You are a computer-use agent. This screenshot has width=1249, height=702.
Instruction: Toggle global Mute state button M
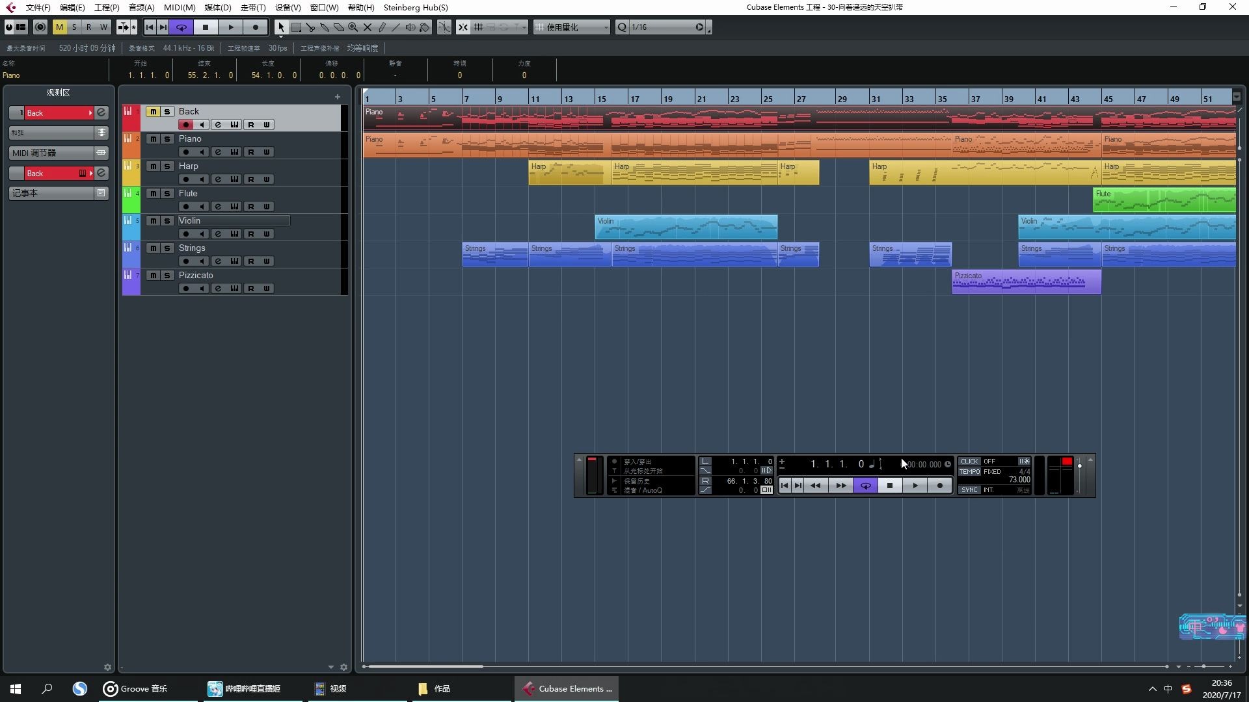tap(59, 27)
